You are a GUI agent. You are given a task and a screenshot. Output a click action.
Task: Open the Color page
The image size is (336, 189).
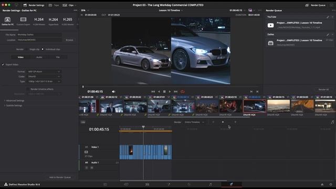click(189, 184)
